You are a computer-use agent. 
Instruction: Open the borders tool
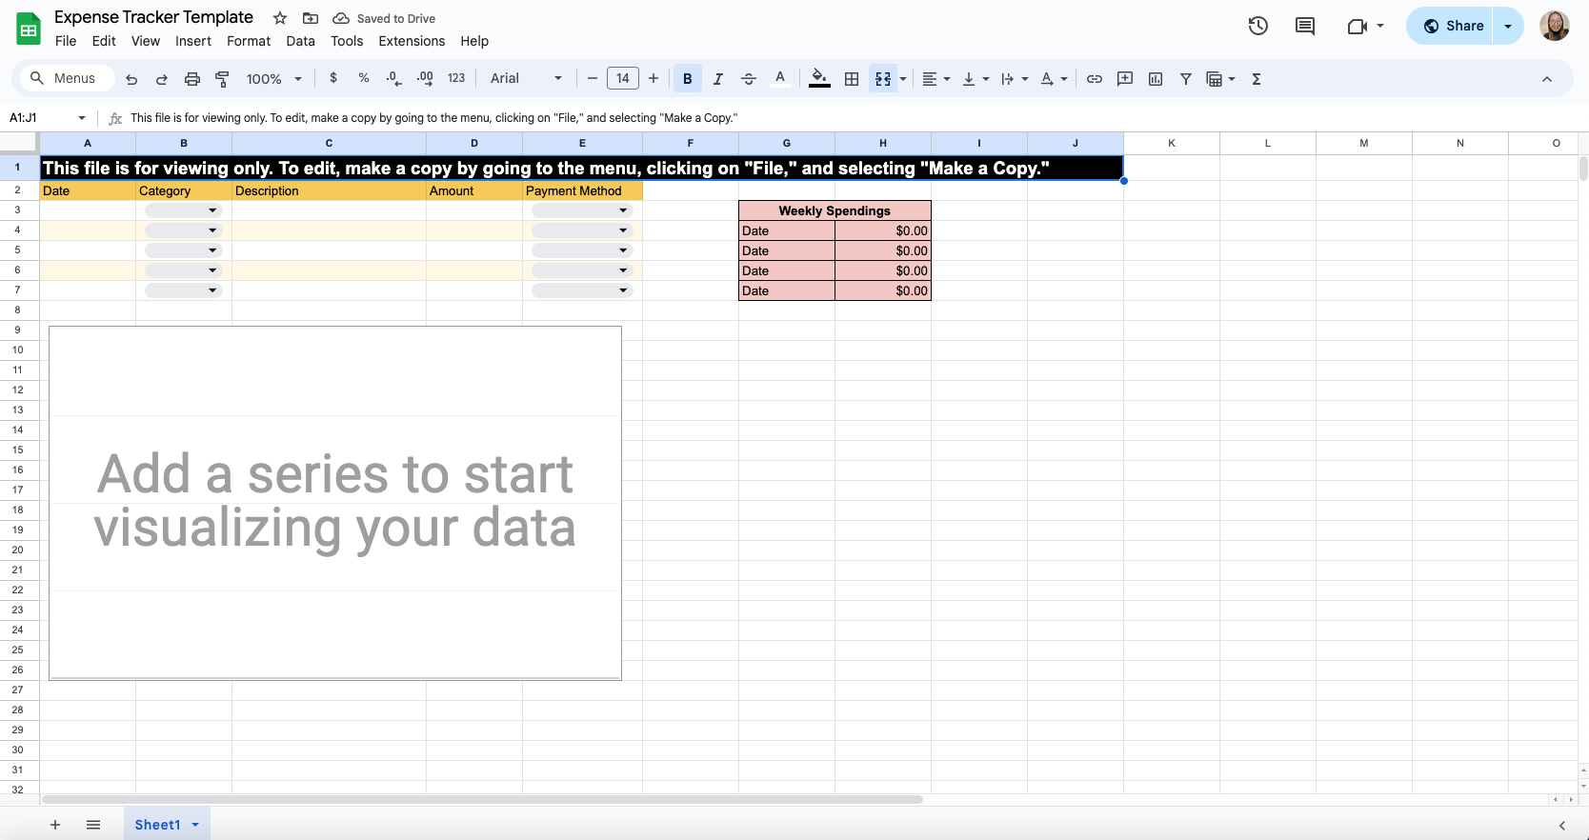(852, 79)
